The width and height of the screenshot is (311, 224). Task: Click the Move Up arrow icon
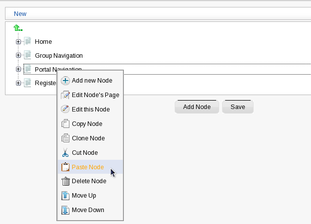click(65, 196)
